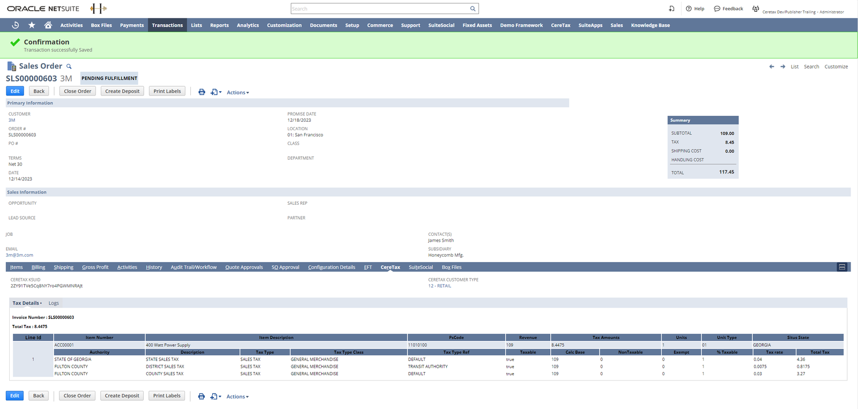Go to previous record arrow
Viewport: 858px width, 409px height.
(x=772, y=66)
